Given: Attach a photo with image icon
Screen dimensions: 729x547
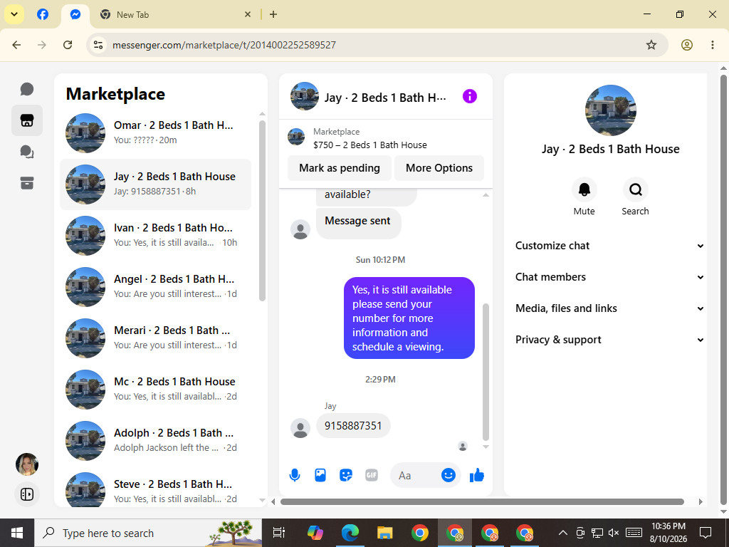Looking at the screenshot, I should click(x=320, y=475).
